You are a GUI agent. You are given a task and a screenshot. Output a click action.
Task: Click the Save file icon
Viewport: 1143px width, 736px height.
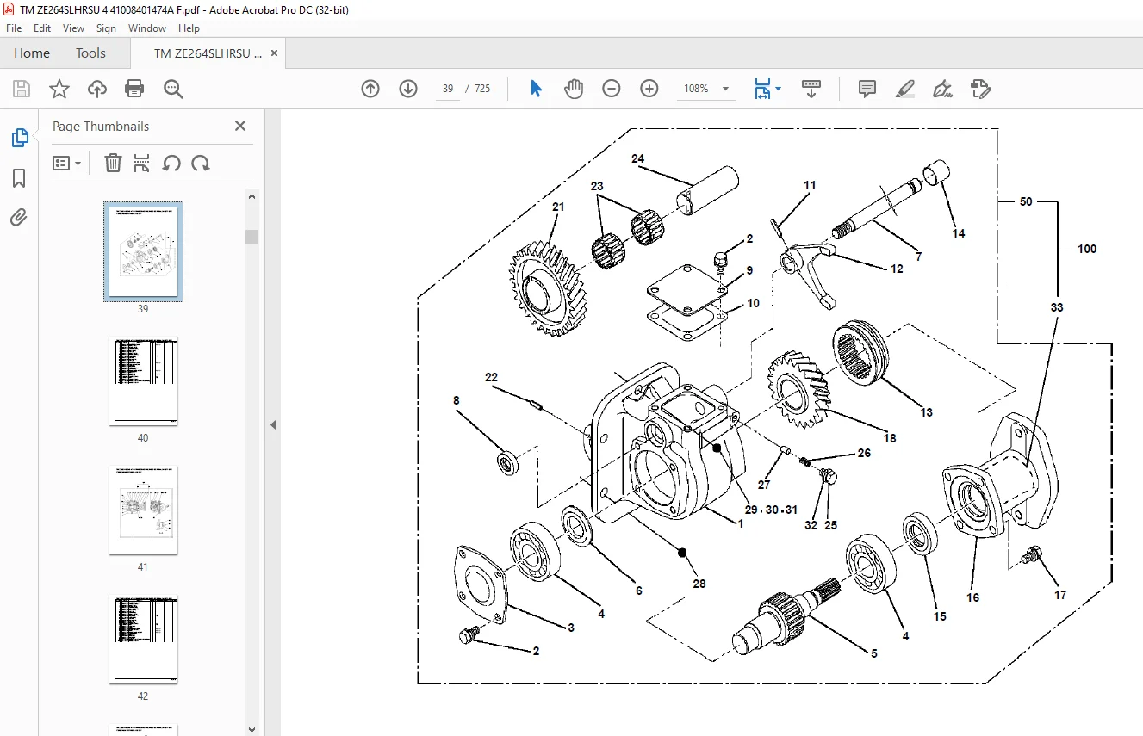point(22,89)
